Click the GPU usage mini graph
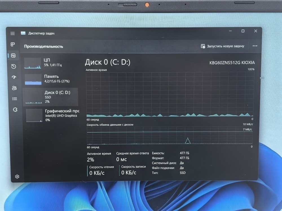 (x=34, y=116)
